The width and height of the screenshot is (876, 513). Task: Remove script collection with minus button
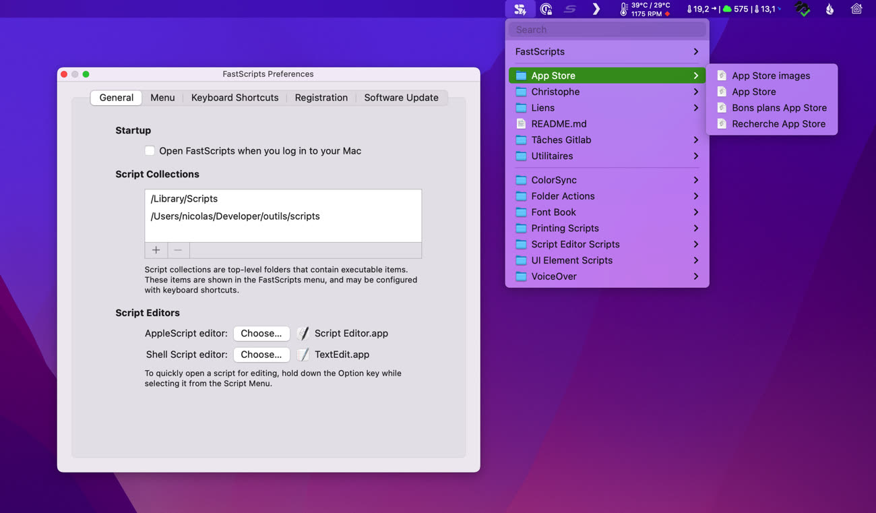(x=178, y=250)
